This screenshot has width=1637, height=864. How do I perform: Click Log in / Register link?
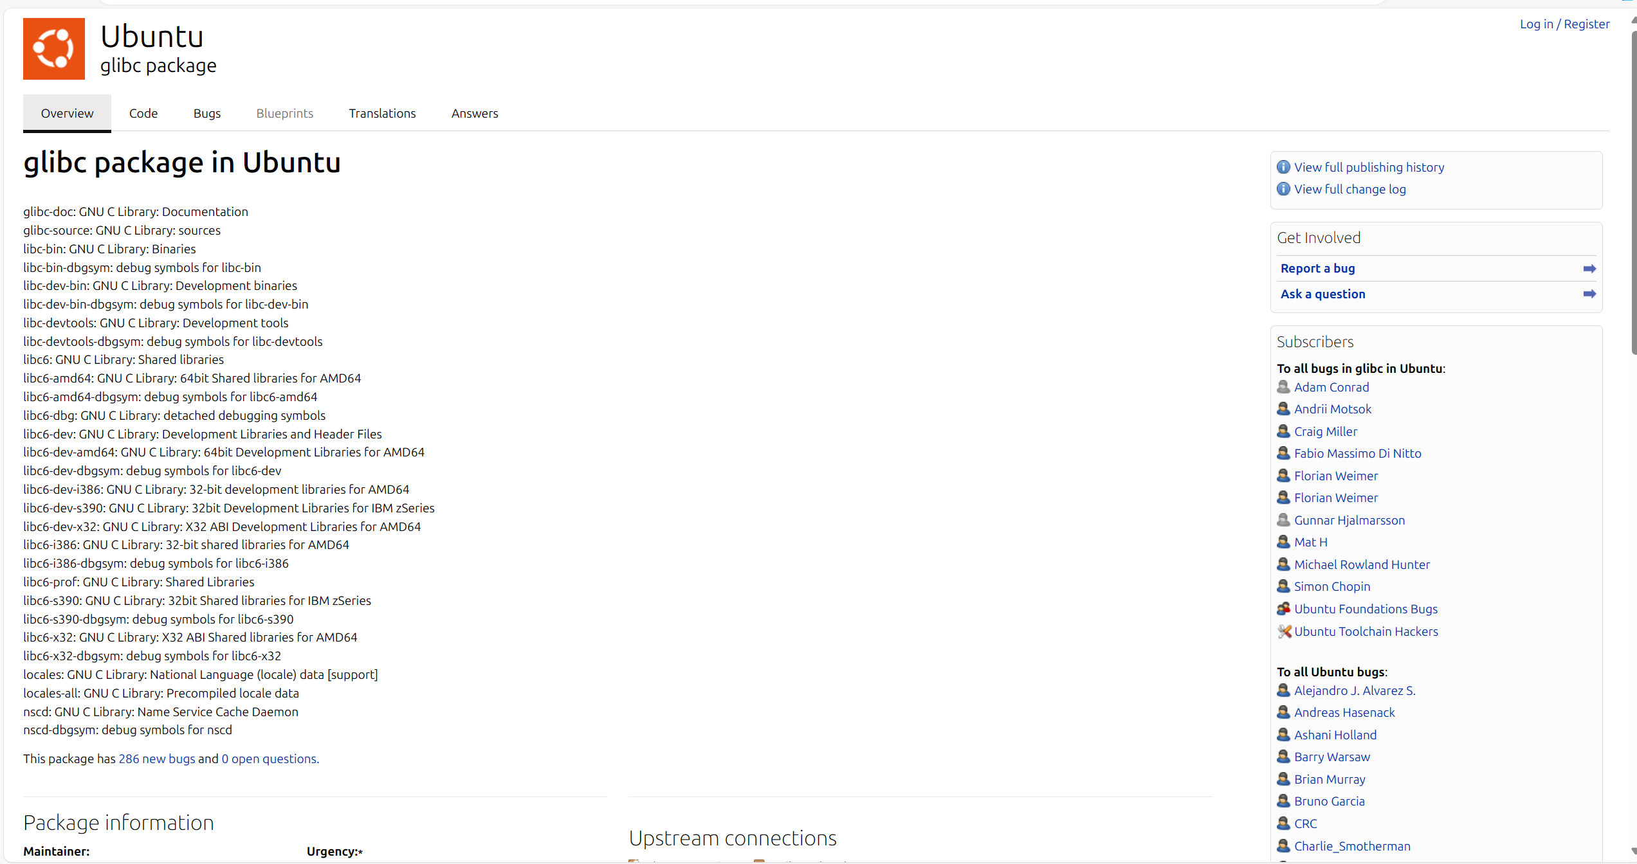[1564, 24]
